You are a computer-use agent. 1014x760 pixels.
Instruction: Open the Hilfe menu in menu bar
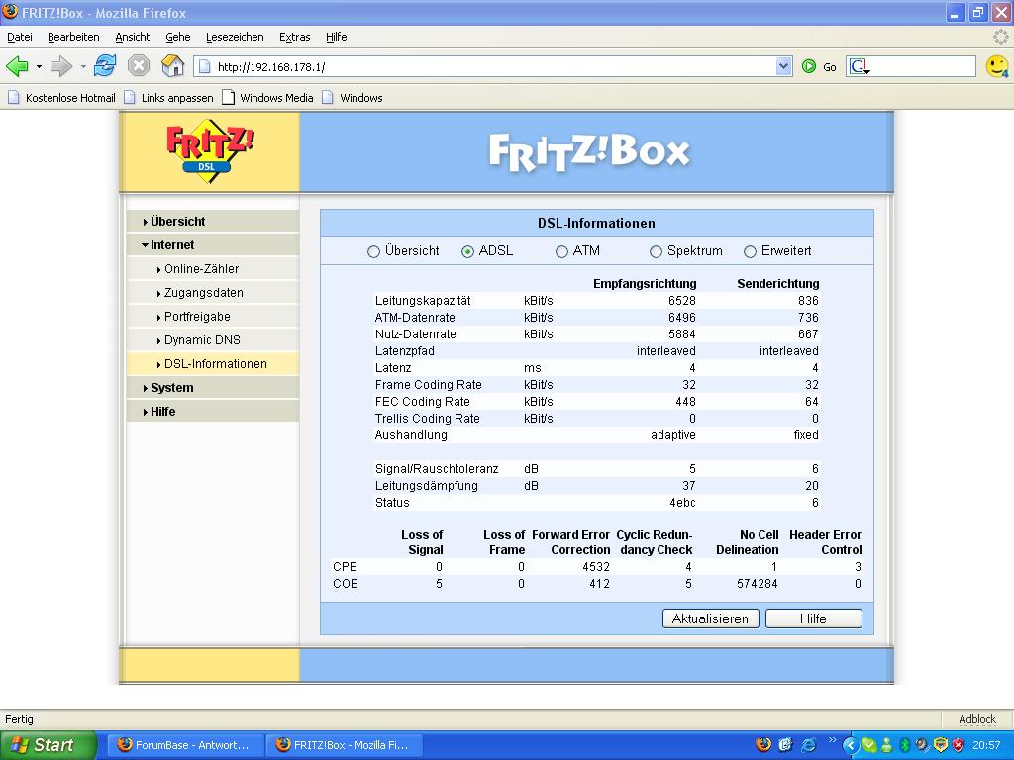337,37
